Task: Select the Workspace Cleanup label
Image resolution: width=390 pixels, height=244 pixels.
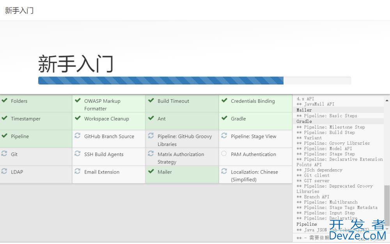Action: 106,119
